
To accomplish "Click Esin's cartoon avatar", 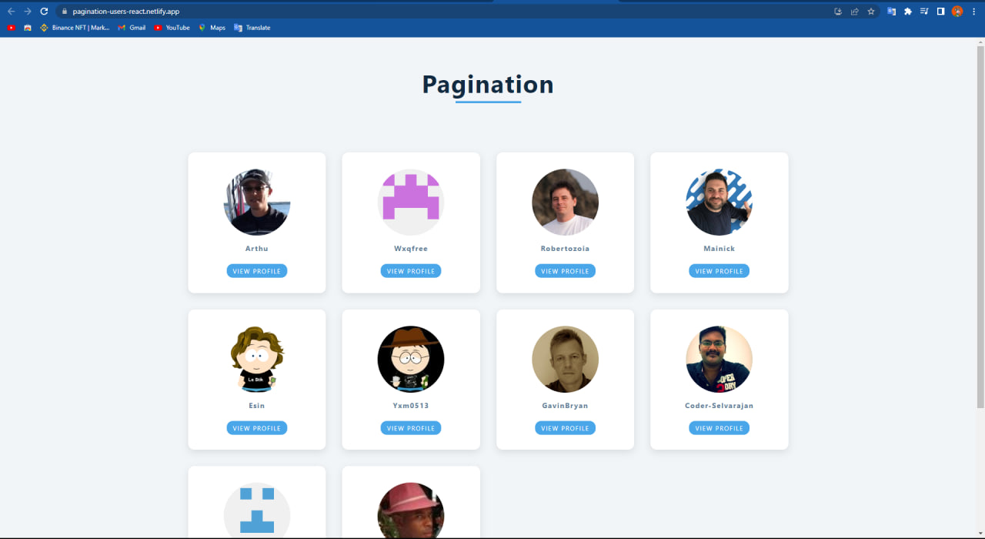I will pyautogui.click(x=257, y=360).
